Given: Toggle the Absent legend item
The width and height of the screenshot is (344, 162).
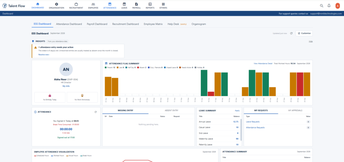Looking at the screenshot, I should pyautogui.click(x=141, y=67).
